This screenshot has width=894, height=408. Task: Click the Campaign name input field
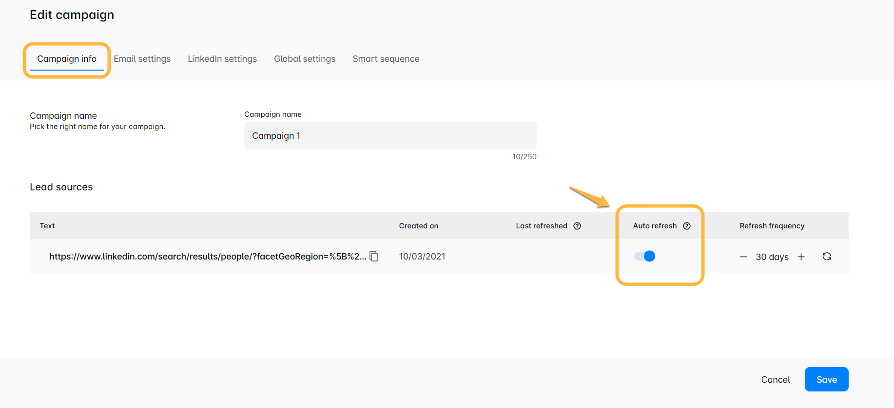[x=390, y=136]
